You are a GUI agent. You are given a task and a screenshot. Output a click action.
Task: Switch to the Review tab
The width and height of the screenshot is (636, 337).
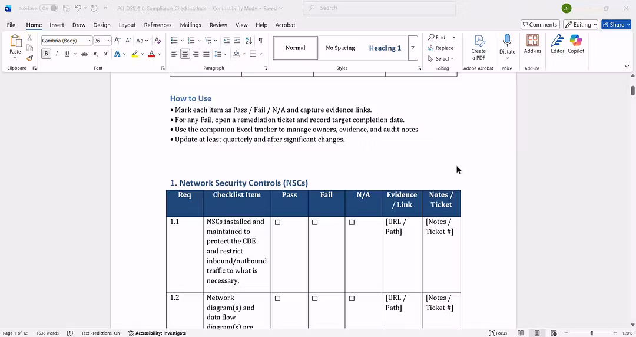point(218,25)
